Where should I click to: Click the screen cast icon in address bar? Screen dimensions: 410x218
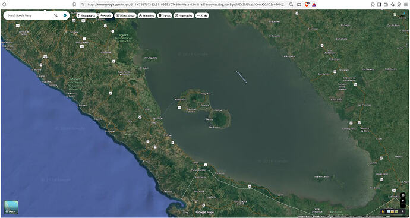299,4
